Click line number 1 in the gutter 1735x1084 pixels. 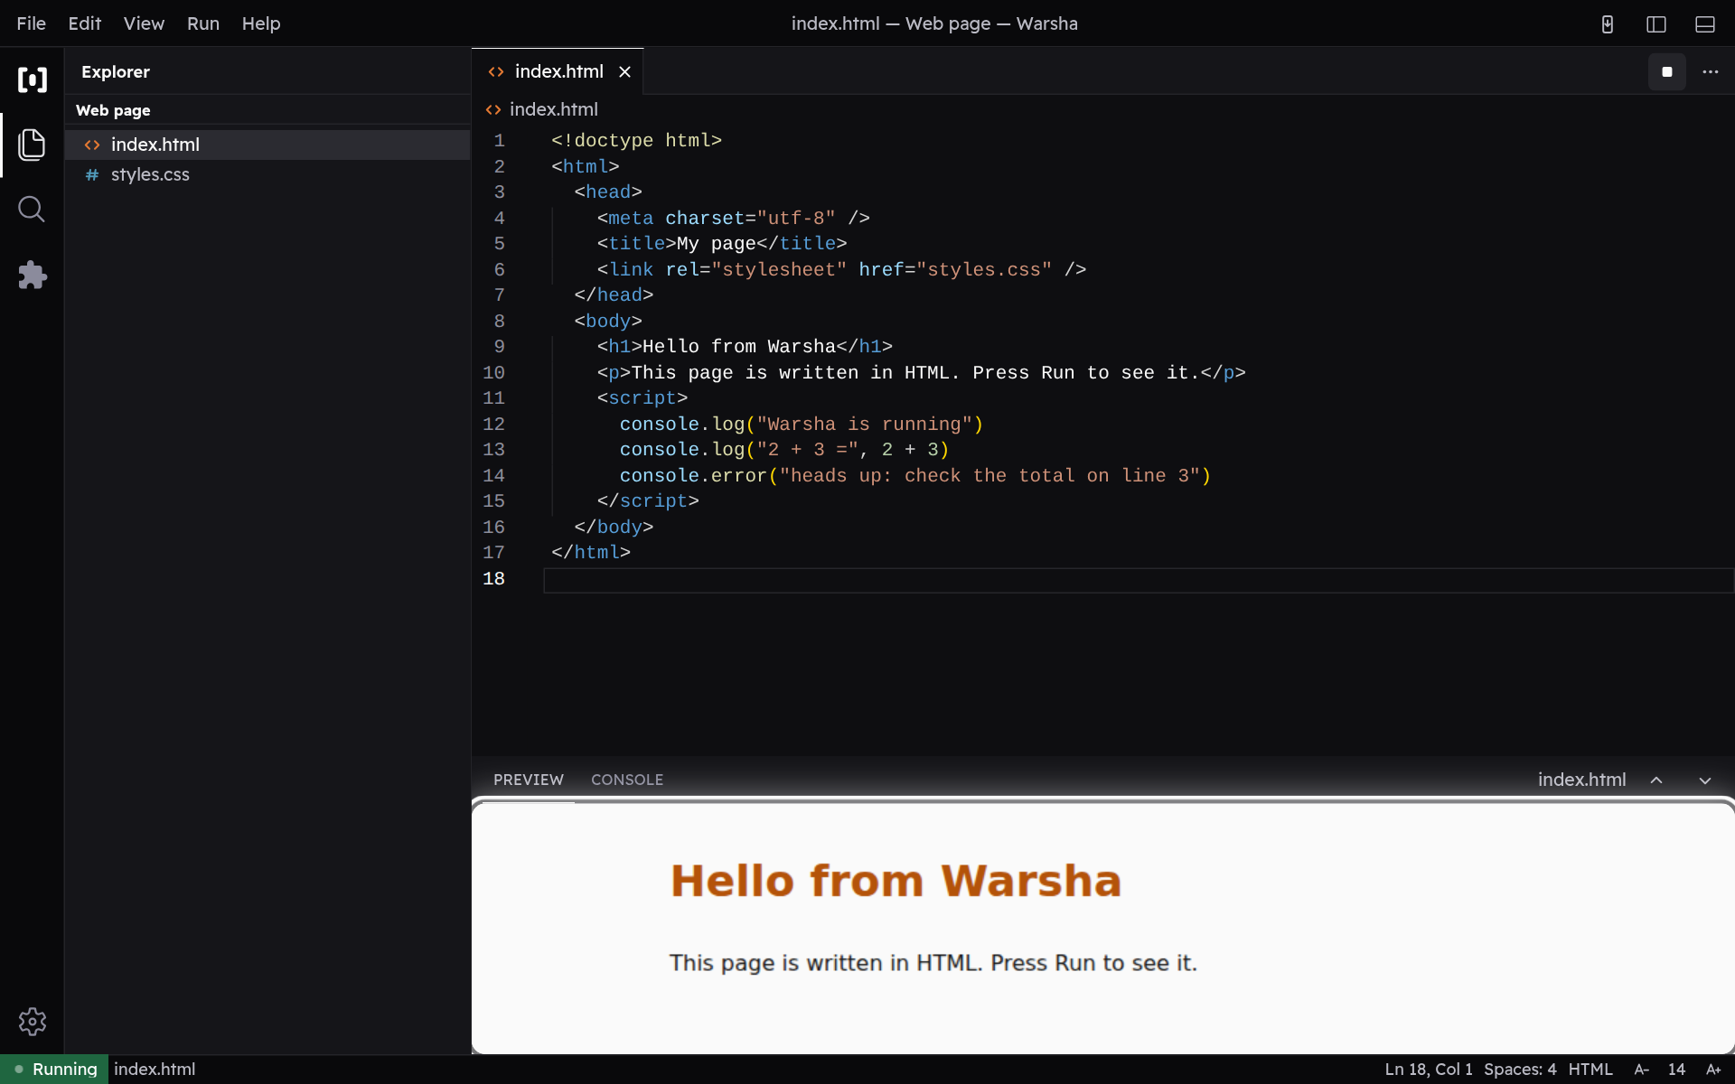tap(499, 141)
